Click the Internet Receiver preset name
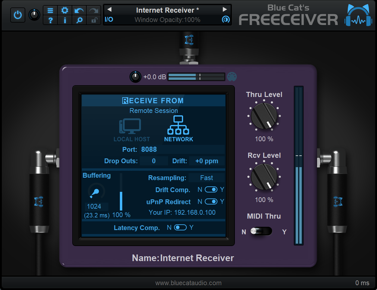Image resolution: width=377 pixels, height=290 pixels. [x=167, y=10]
